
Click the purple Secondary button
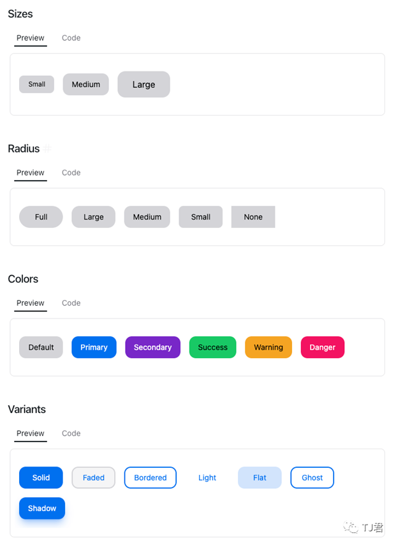tap(153, 347)
